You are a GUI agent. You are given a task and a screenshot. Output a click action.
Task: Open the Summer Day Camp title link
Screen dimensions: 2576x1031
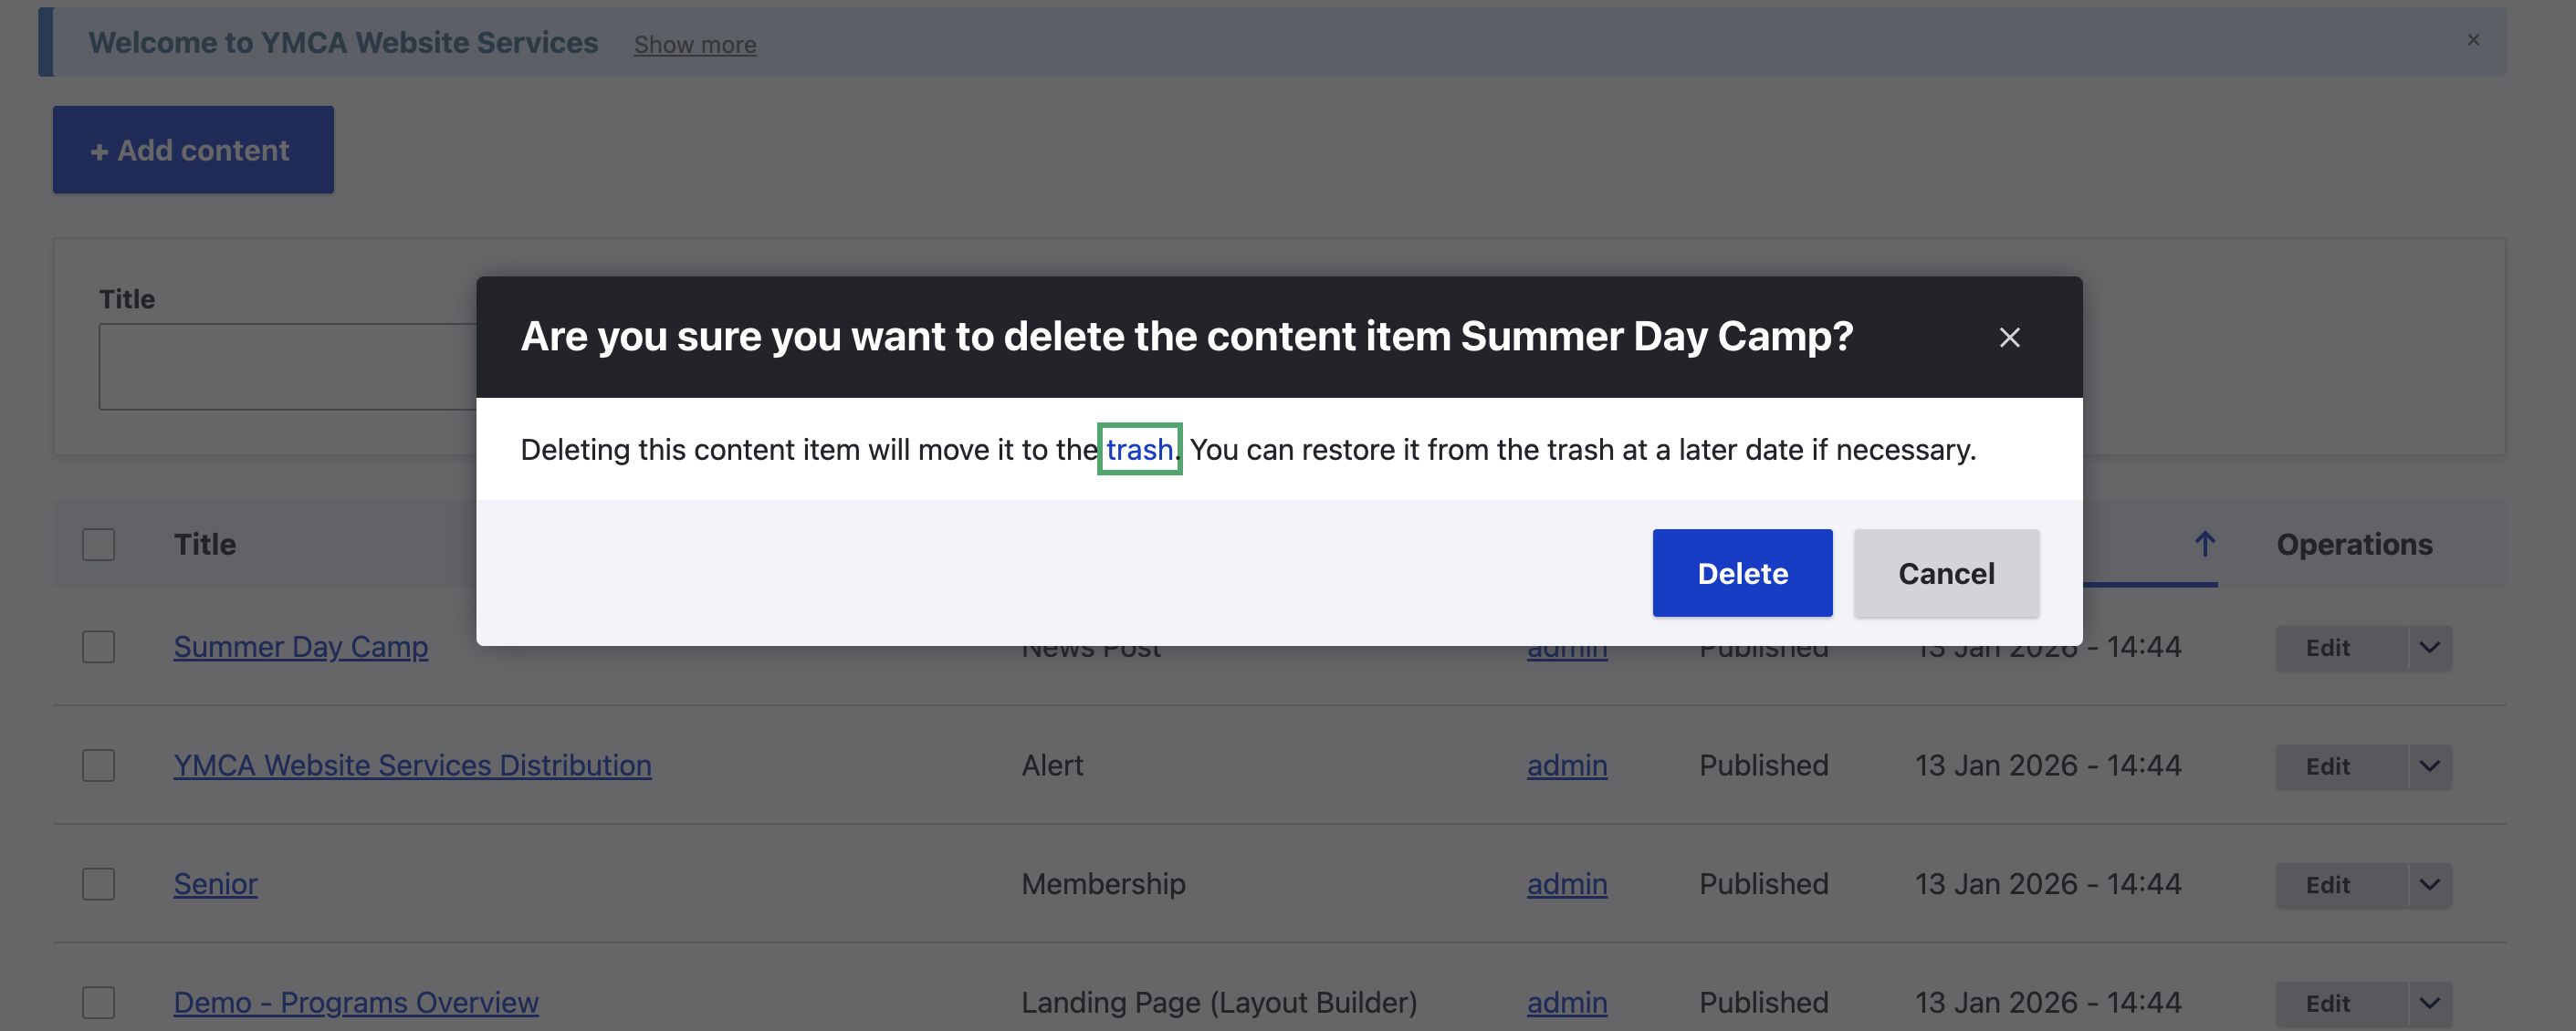[x=300, y=647]
